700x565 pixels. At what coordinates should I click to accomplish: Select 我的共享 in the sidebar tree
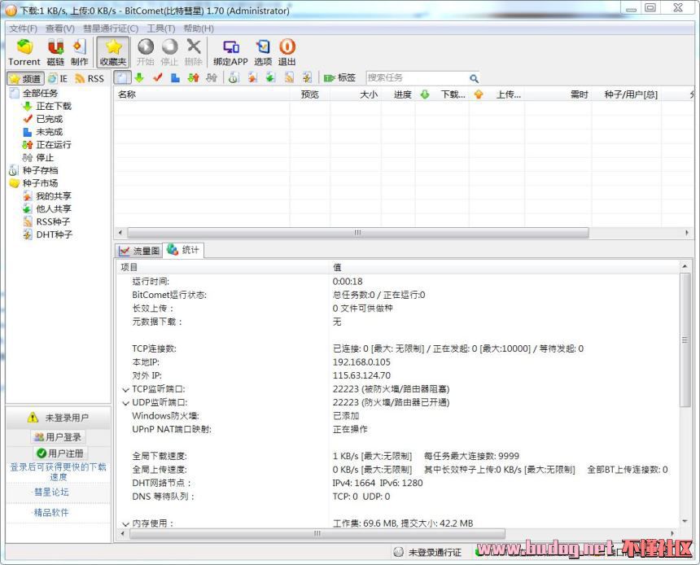[x=54, y=196]
